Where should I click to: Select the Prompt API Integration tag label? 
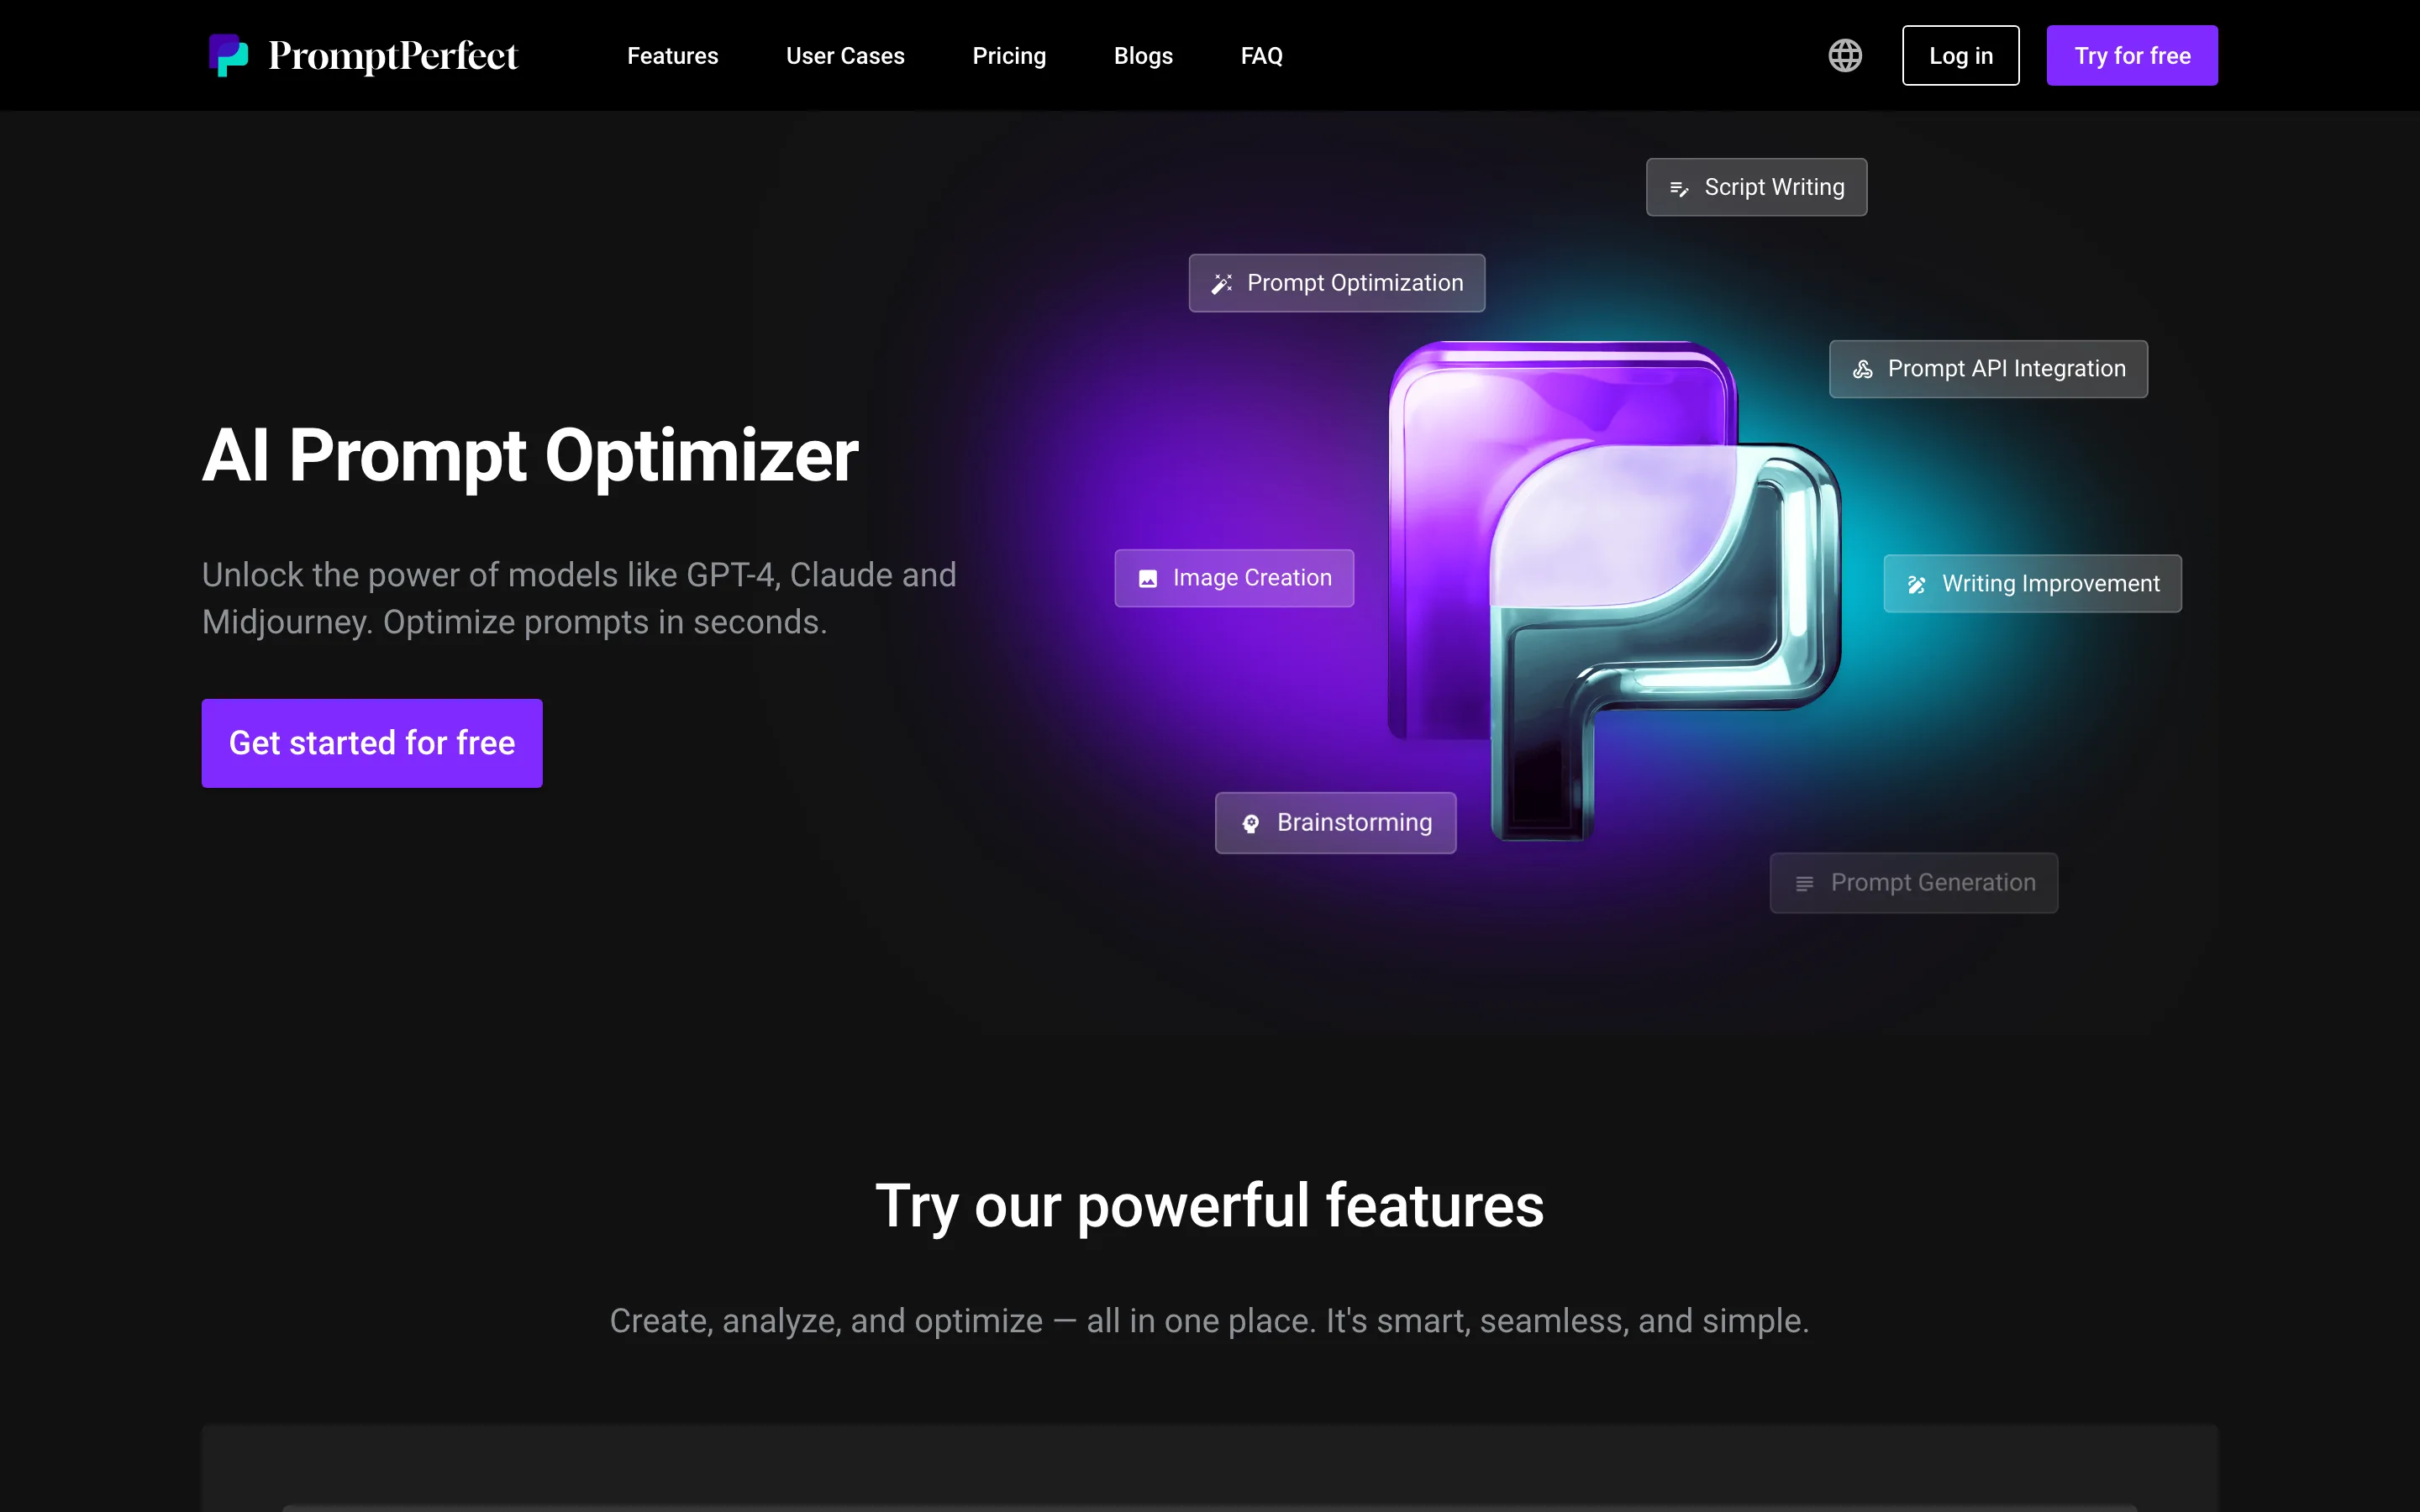click(x=2006, y=369)
